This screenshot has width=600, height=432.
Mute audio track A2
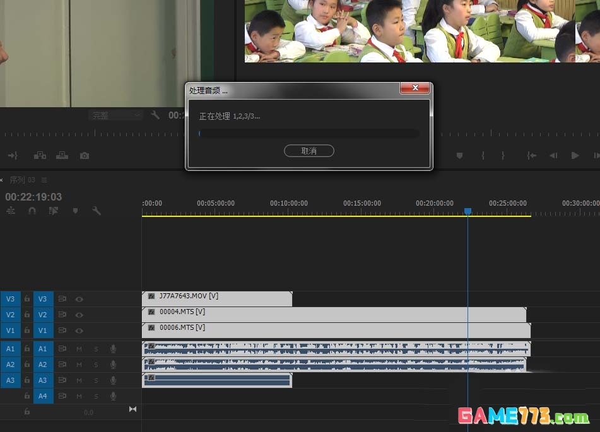[x=79, y=365]
